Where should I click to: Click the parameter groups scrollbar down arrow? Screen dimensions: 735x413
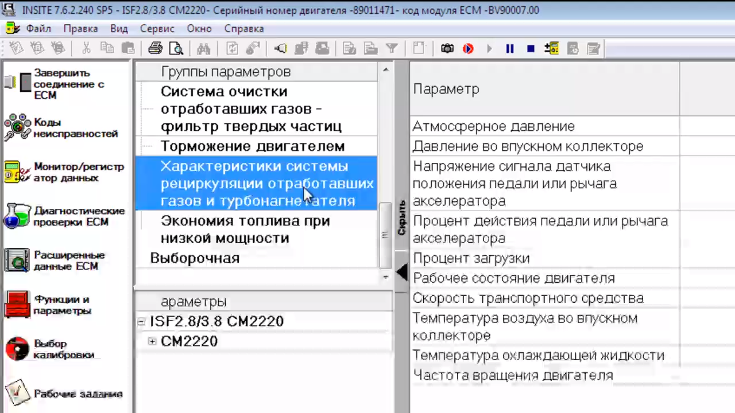[385, 276]
